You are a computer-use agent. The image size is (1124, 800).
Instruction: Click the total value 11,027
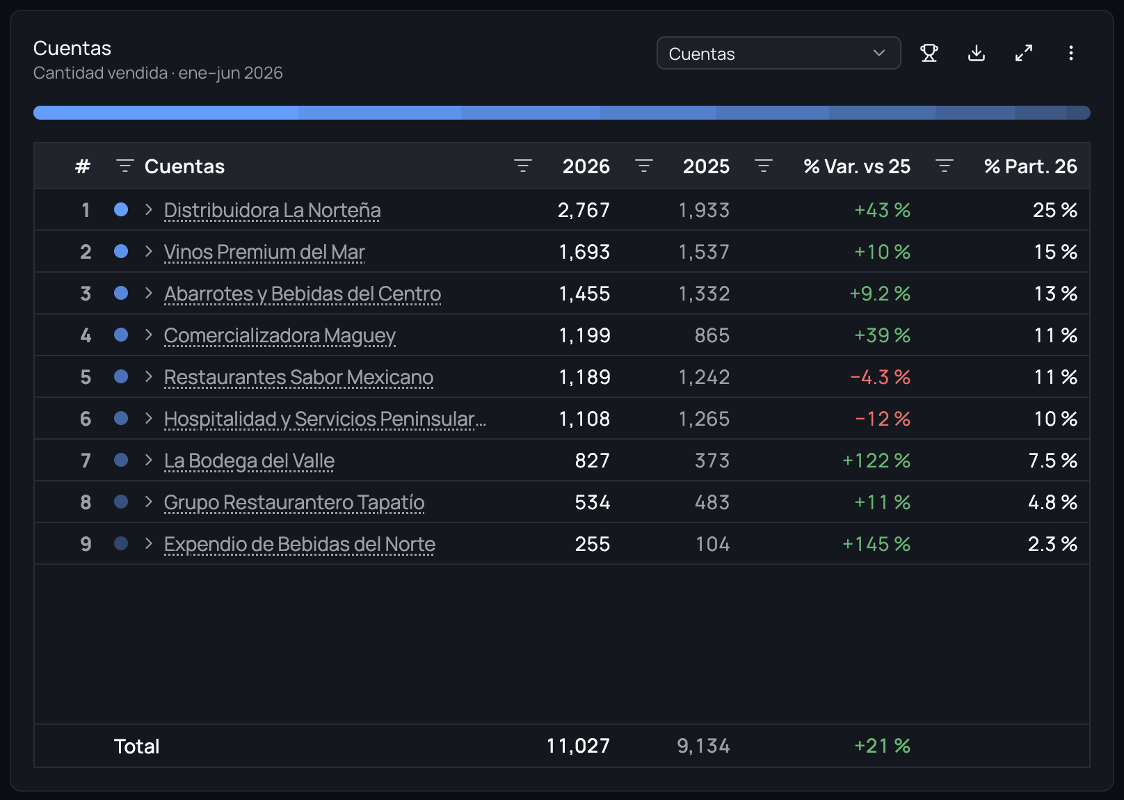[x=578, y=746]
